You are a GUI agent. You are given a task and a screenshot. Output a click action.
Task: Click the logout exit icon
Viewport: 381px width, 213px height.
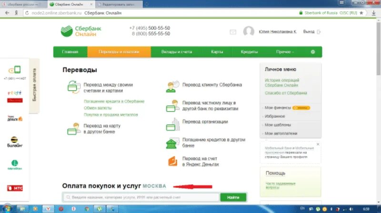(319, 32)
